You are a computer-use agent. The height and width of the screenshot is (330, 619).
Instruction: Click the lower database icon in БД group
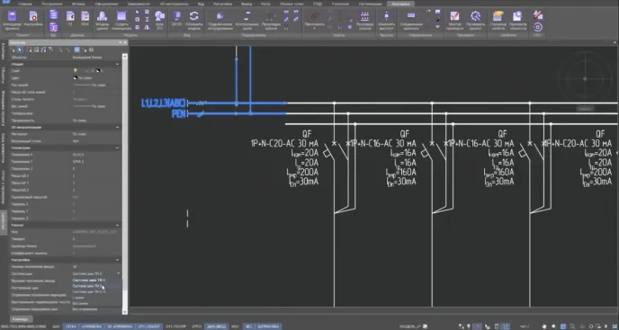[53, 27]
